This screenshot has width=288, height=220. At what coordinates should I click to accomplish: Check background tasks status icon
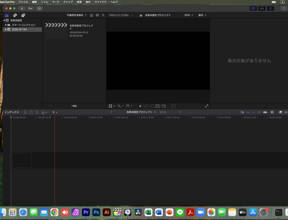(39, 8)
